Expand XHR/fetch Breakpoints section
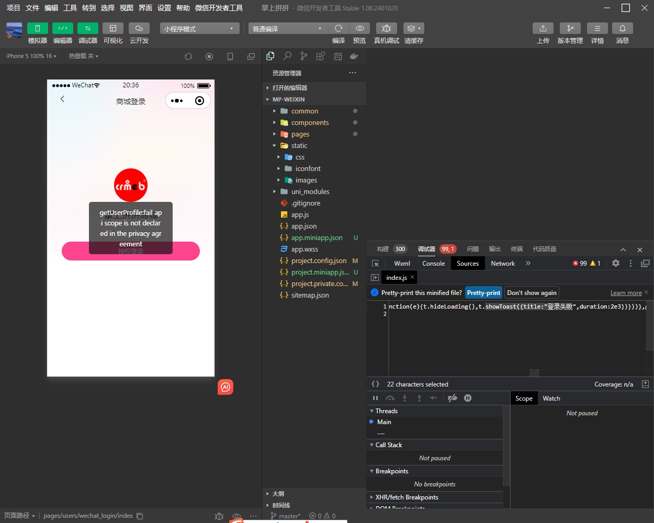Image resolution: width=654 pixels, height=523 pixels. coord(435,497)
